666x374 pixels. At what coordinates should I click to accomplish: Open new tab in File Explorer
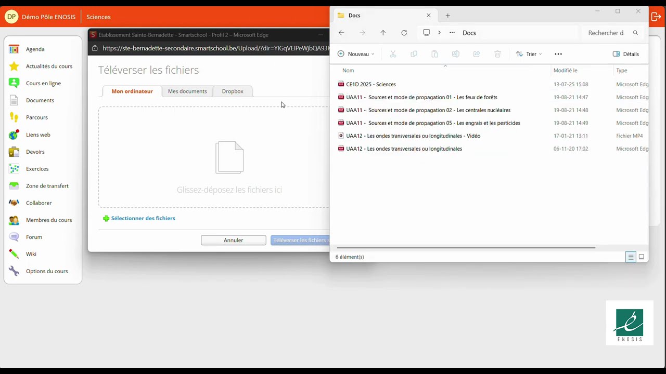[447, 16]
